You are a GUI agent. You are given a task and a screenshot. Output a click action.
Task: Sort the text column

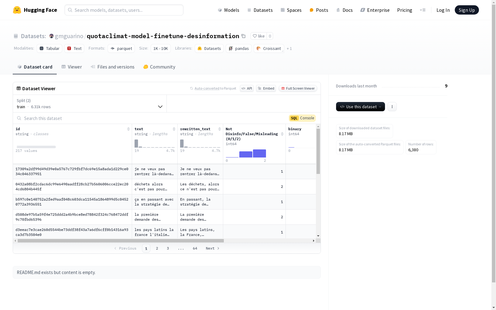(174, 129)
